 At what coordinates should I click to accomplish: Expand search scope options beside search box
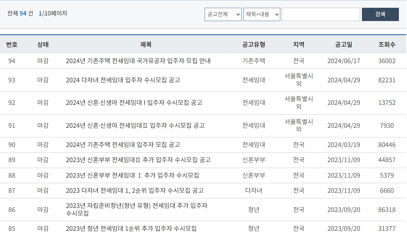[x=261, y=14]
